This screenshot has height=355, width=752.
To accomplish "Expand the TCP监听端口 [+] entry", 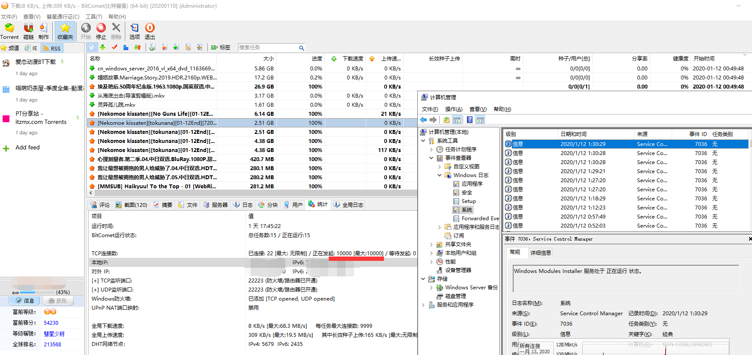I will pos(95,281).
